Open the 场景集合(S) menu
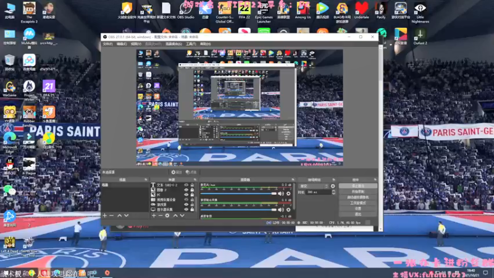 (x=174, y=44)
